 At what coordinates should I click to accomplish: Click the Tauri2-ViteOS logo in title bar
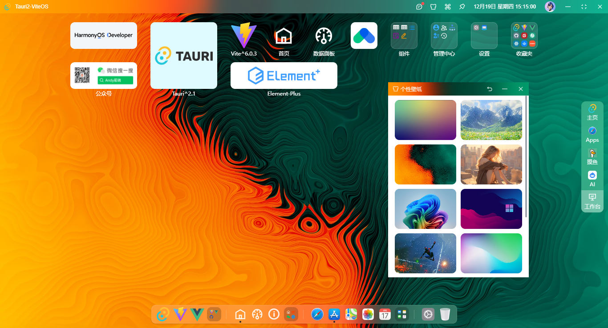coord(8,7)
